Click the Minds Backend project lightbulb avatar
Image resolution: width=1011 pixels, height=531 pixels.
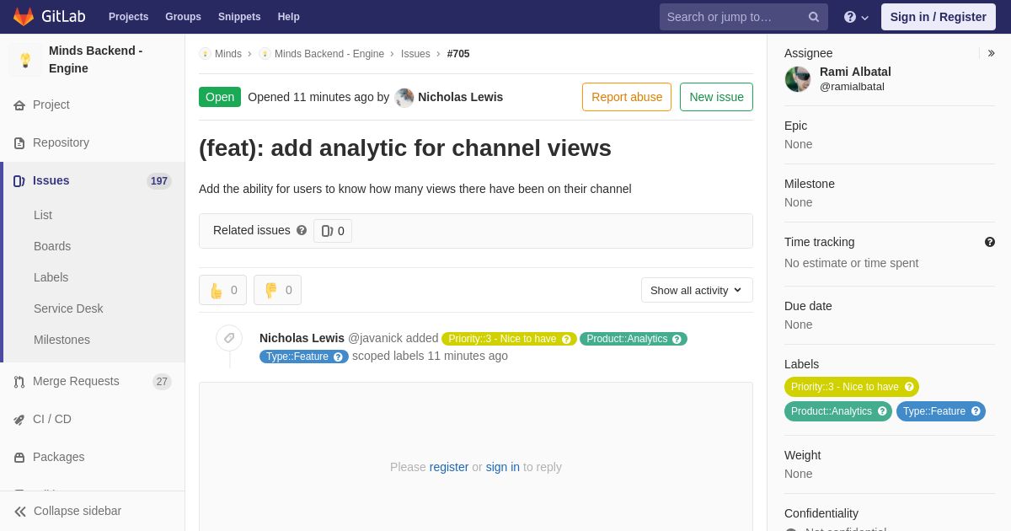[x=25, y=60]
